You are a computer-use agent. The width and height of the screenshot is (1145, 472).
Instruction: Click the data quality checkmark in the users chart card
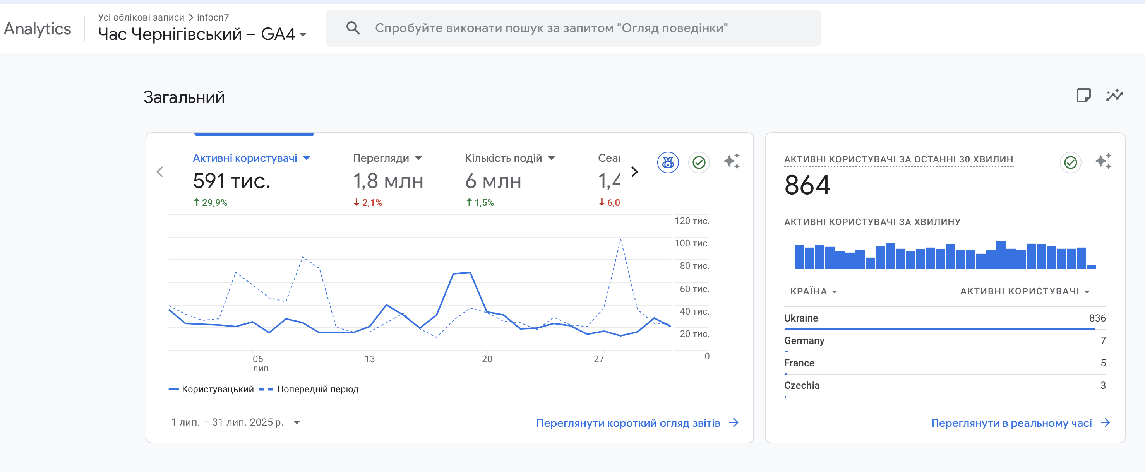[x=699, y=162]
